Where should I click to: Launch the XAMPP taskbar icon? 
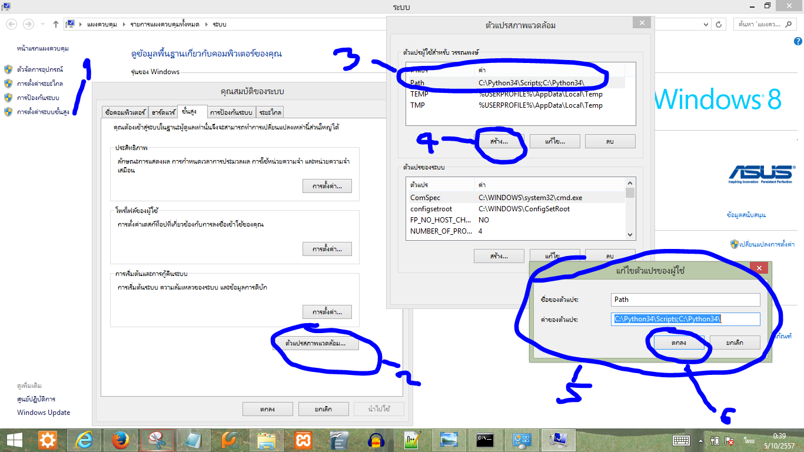point(303,440)
